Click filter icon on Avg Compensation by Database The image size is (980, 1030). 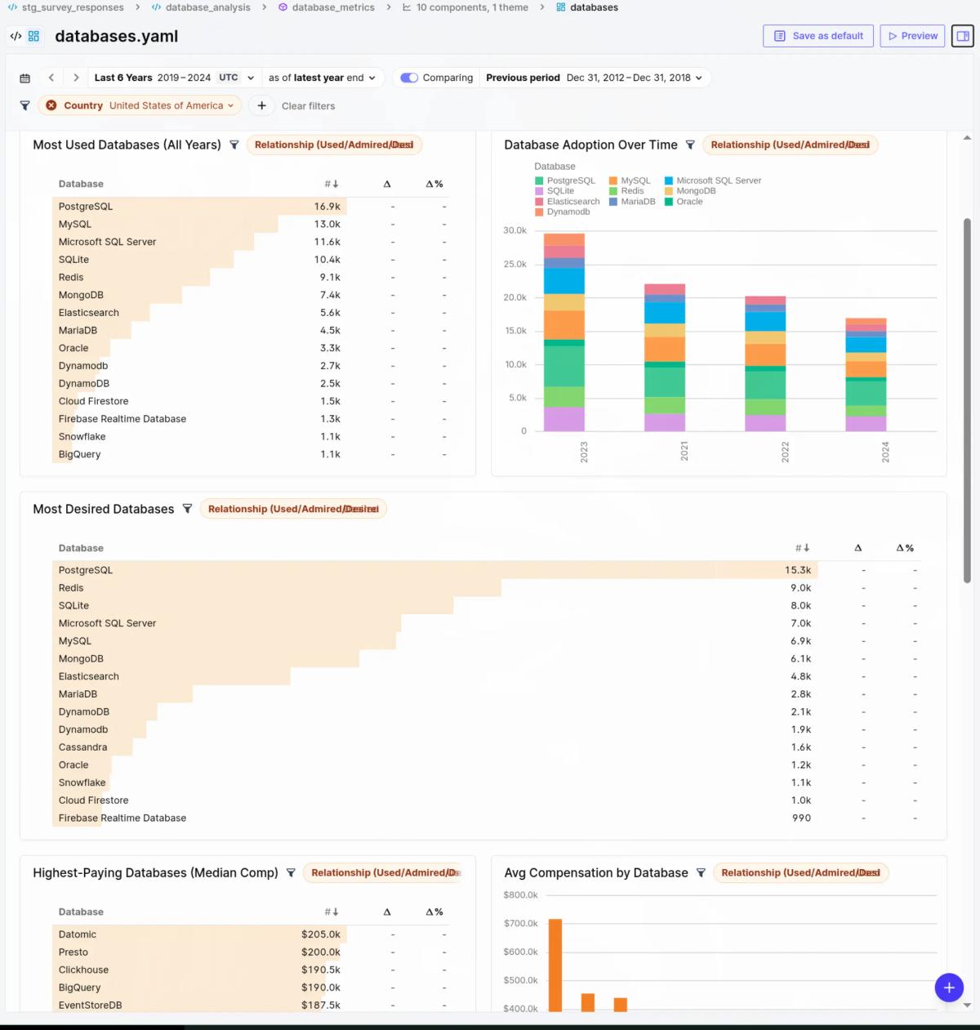coord(701,873)
